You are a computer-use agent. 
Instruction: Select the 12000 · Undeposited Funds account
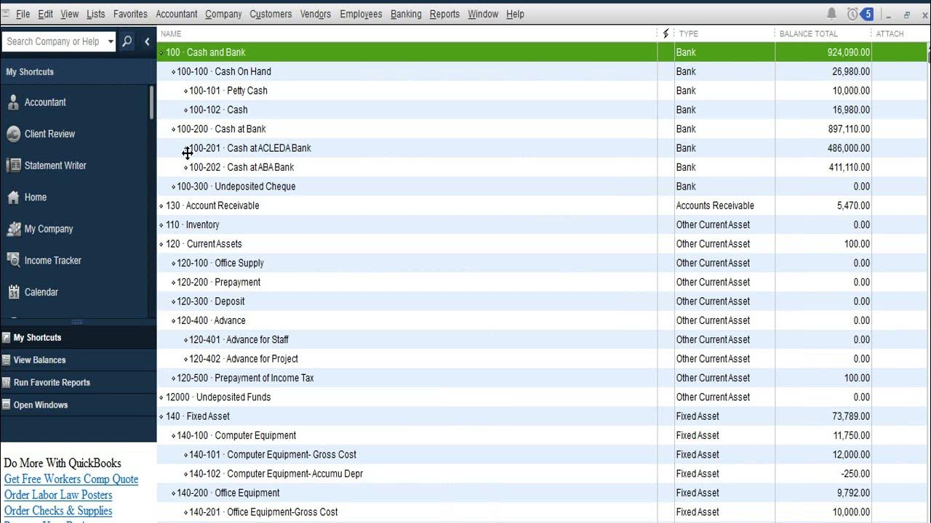542,397
